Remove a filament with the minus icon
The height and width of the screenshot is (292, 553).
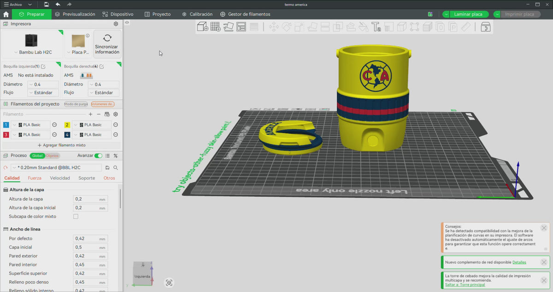[x=99, y=114]
